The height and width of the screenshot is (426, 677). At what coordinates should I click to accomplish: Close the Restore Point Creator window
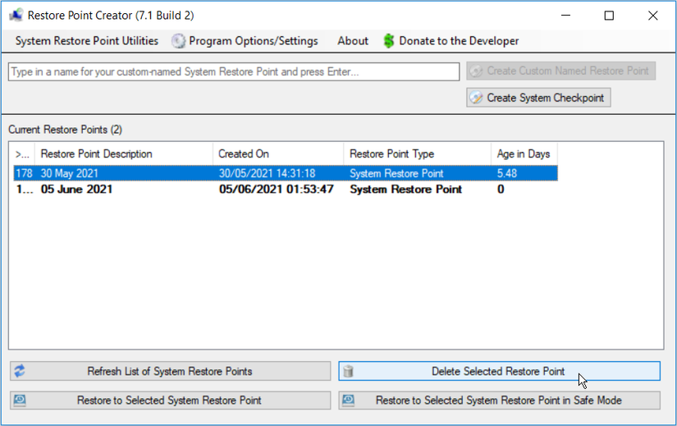pyautogui.click(x=653, y=16)
